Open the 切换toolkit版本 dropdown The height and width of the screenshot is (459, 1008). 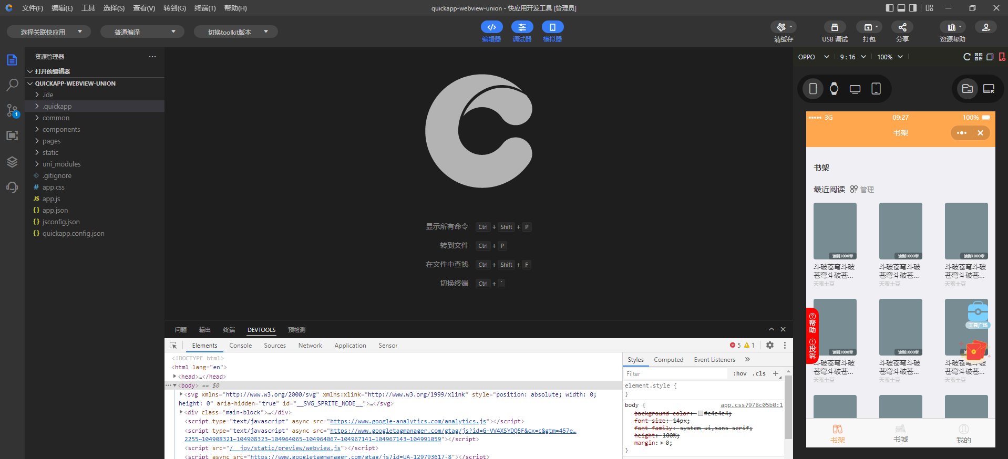236,32
